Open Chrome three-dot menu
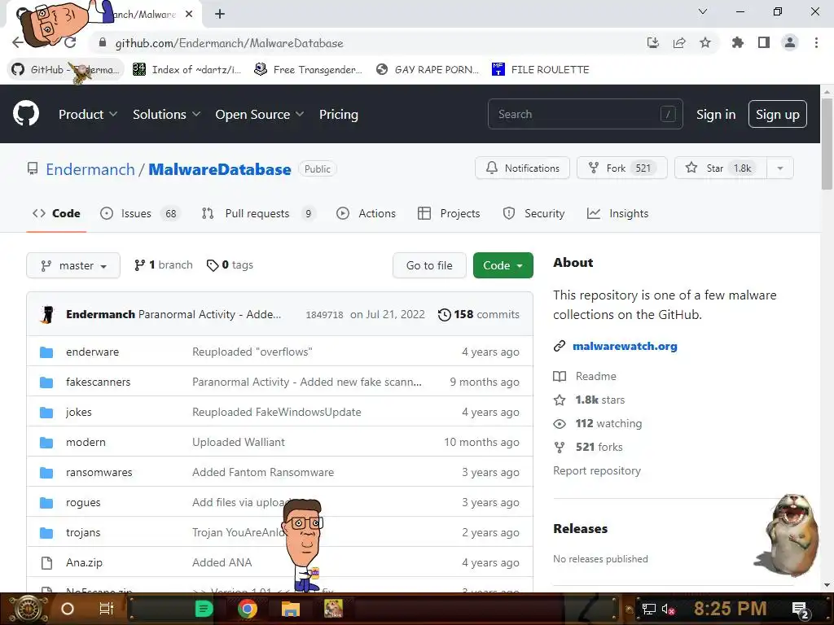 pyautogui.click(x=816, y=42)
